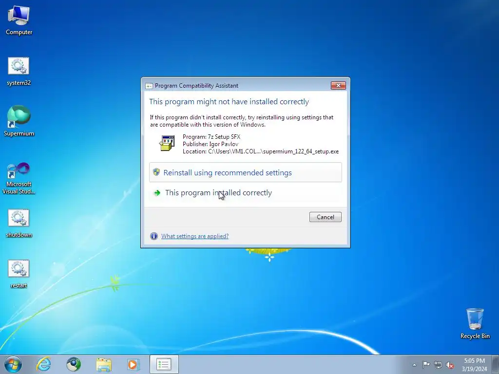Click the Location path text
The height and width of the screenshot is (374, 499).
261,151
